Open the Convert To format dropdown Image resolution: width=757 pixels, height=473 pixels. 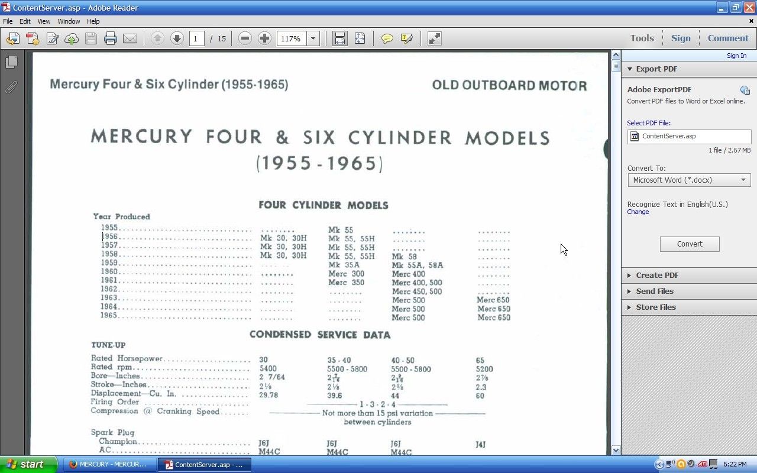pyautogui.click(x=690, y=180)
